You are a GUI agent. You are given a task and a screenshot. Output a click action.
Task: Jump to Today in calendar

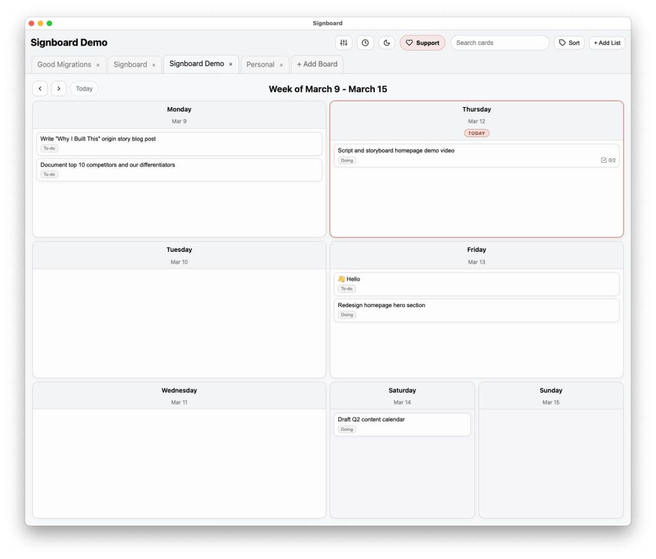coord(84,89)
